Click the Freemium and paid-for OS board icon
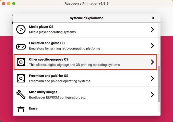The image size is (173, 122). point(21,78)
